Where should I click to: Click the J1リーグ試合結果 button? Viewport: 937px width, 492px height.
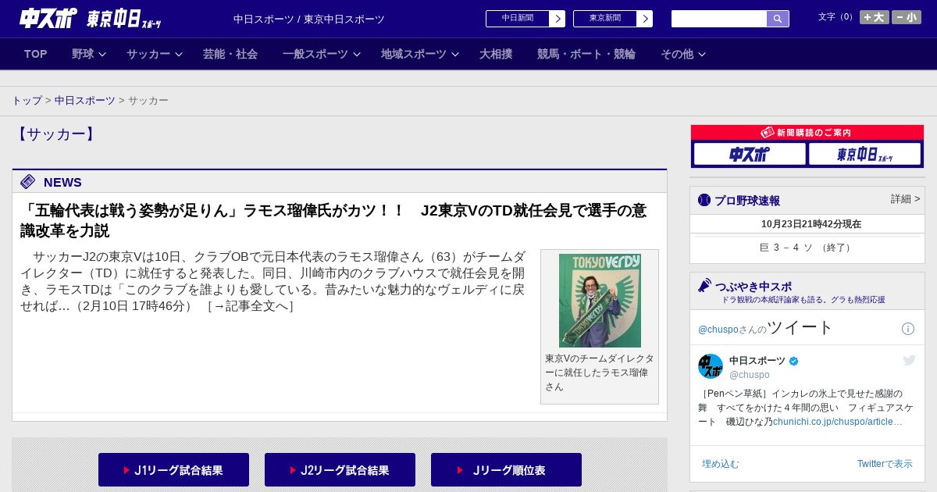tap(173, 470)
